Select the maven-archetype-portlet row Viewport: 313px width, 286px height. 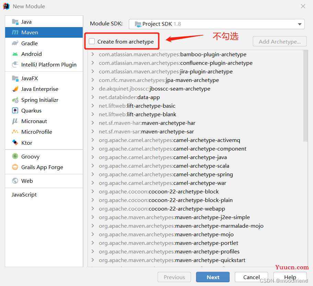coord(196,243)
